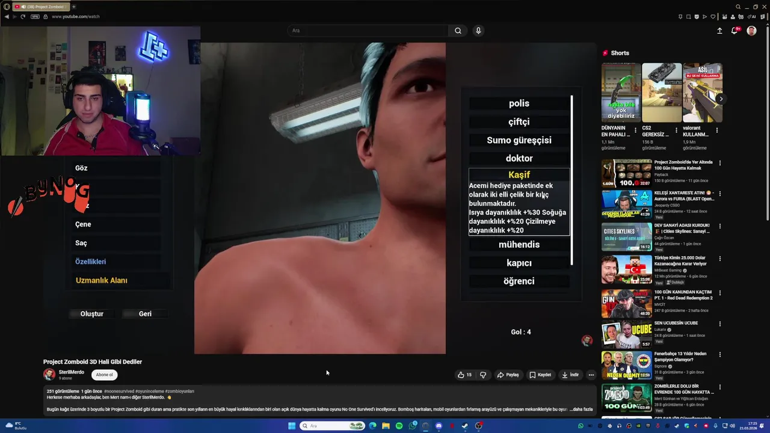The height and width of the screenshot is (433, 770).
Task: Click the mühendis profession entry
Action: [519, 245]
